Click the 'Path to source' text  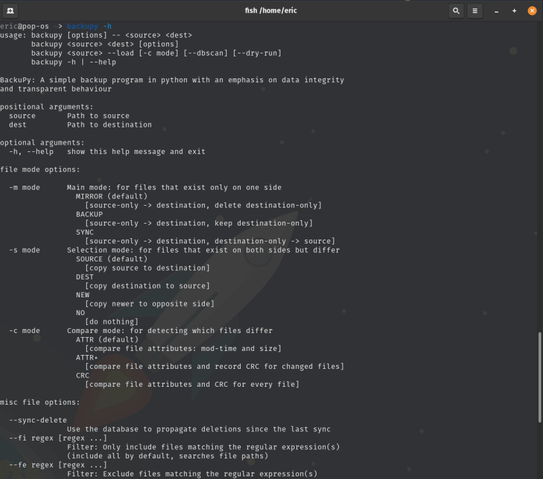click(x=98, y=116)
